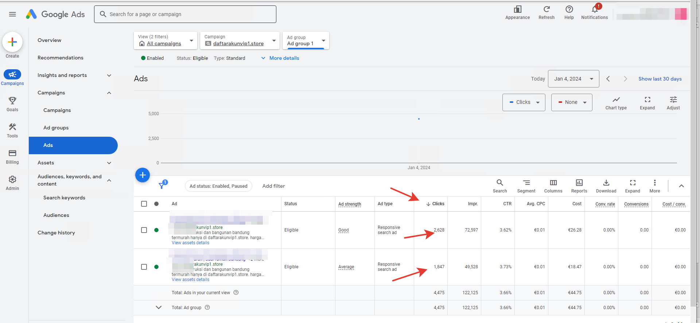Toggle status dot of the Average strength ad
The height and width of the screenshot is (323, 700).
point(156,267)
